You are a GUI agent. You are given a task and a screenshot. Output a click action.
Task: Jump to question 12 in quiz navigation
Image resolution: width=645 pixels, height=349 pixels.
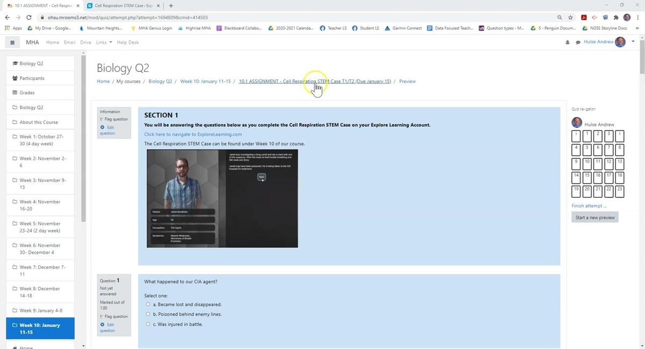609,163
